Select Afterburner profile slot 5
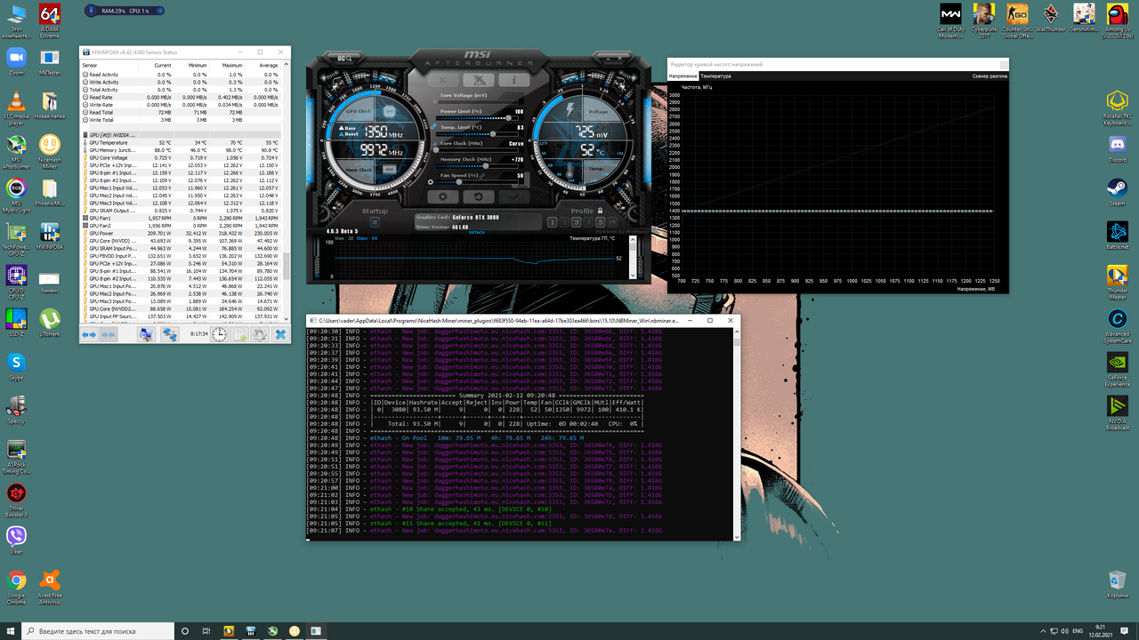 (601, 221)
